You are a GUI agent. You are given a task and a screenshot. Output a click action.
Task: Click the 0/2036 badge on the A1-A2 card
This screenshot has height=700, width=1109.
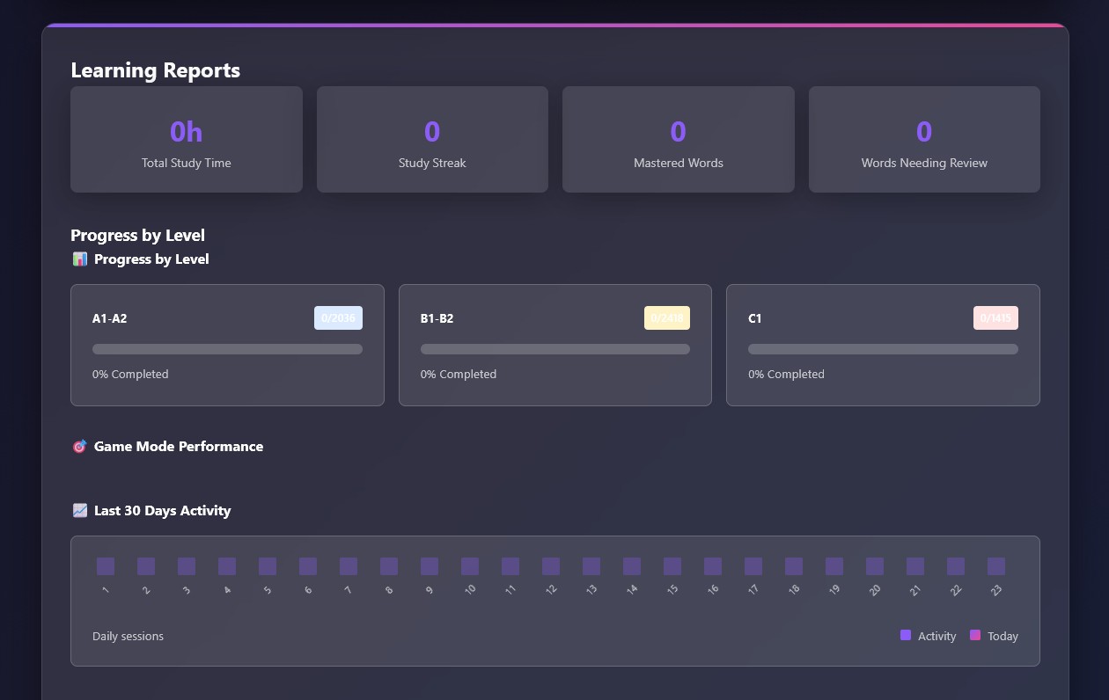[338, 317]
